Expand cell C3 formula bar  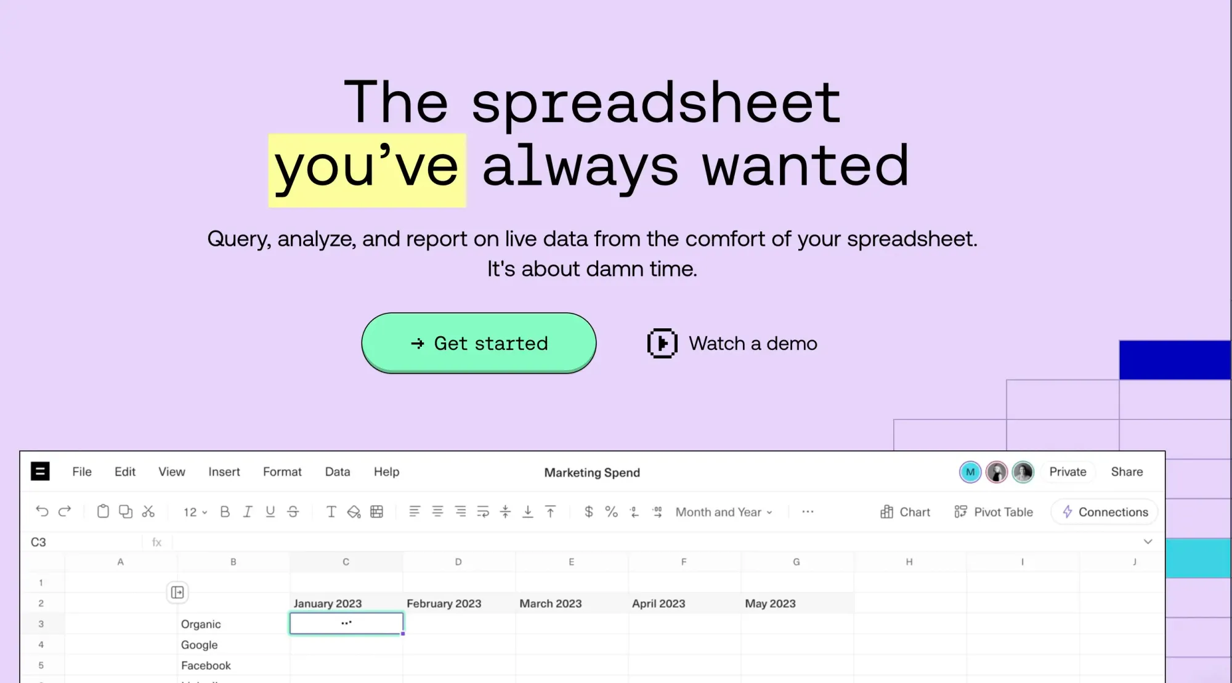(1148, 542)
